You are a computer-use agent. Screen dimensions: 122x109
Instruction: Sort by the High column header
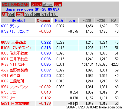[x=59, y=21]
